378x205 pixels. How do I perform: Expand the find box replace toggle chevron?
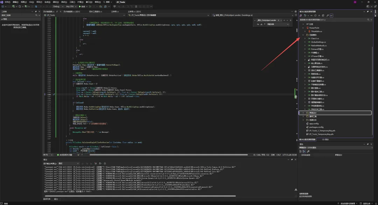coord(254,20)
